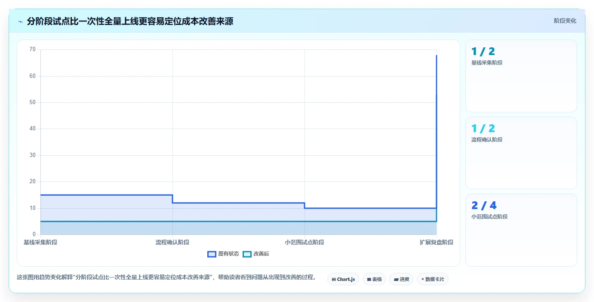Viewport: 594px width, 302px height.
Task: Select the 进度 tag chip
Action: [x=401, y=279]
